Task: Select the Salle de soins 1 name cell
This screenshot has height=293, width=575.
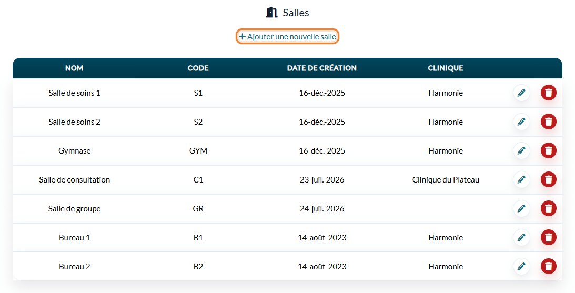Action: [75, 93]
